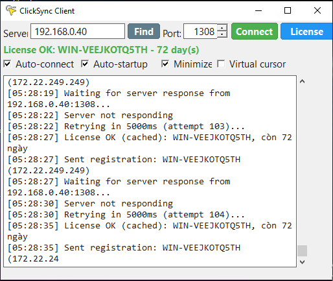Viewport: 333px width, 281px height.
Task: Click the License OK status text
Action: [101, 50]
